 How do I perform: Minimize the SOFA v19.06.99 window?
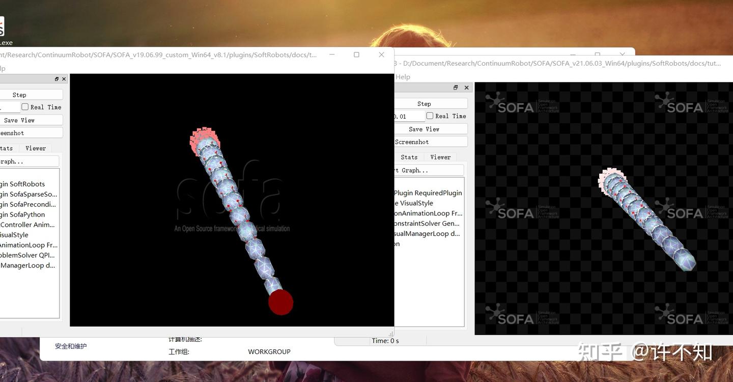(x=332, y=54)
